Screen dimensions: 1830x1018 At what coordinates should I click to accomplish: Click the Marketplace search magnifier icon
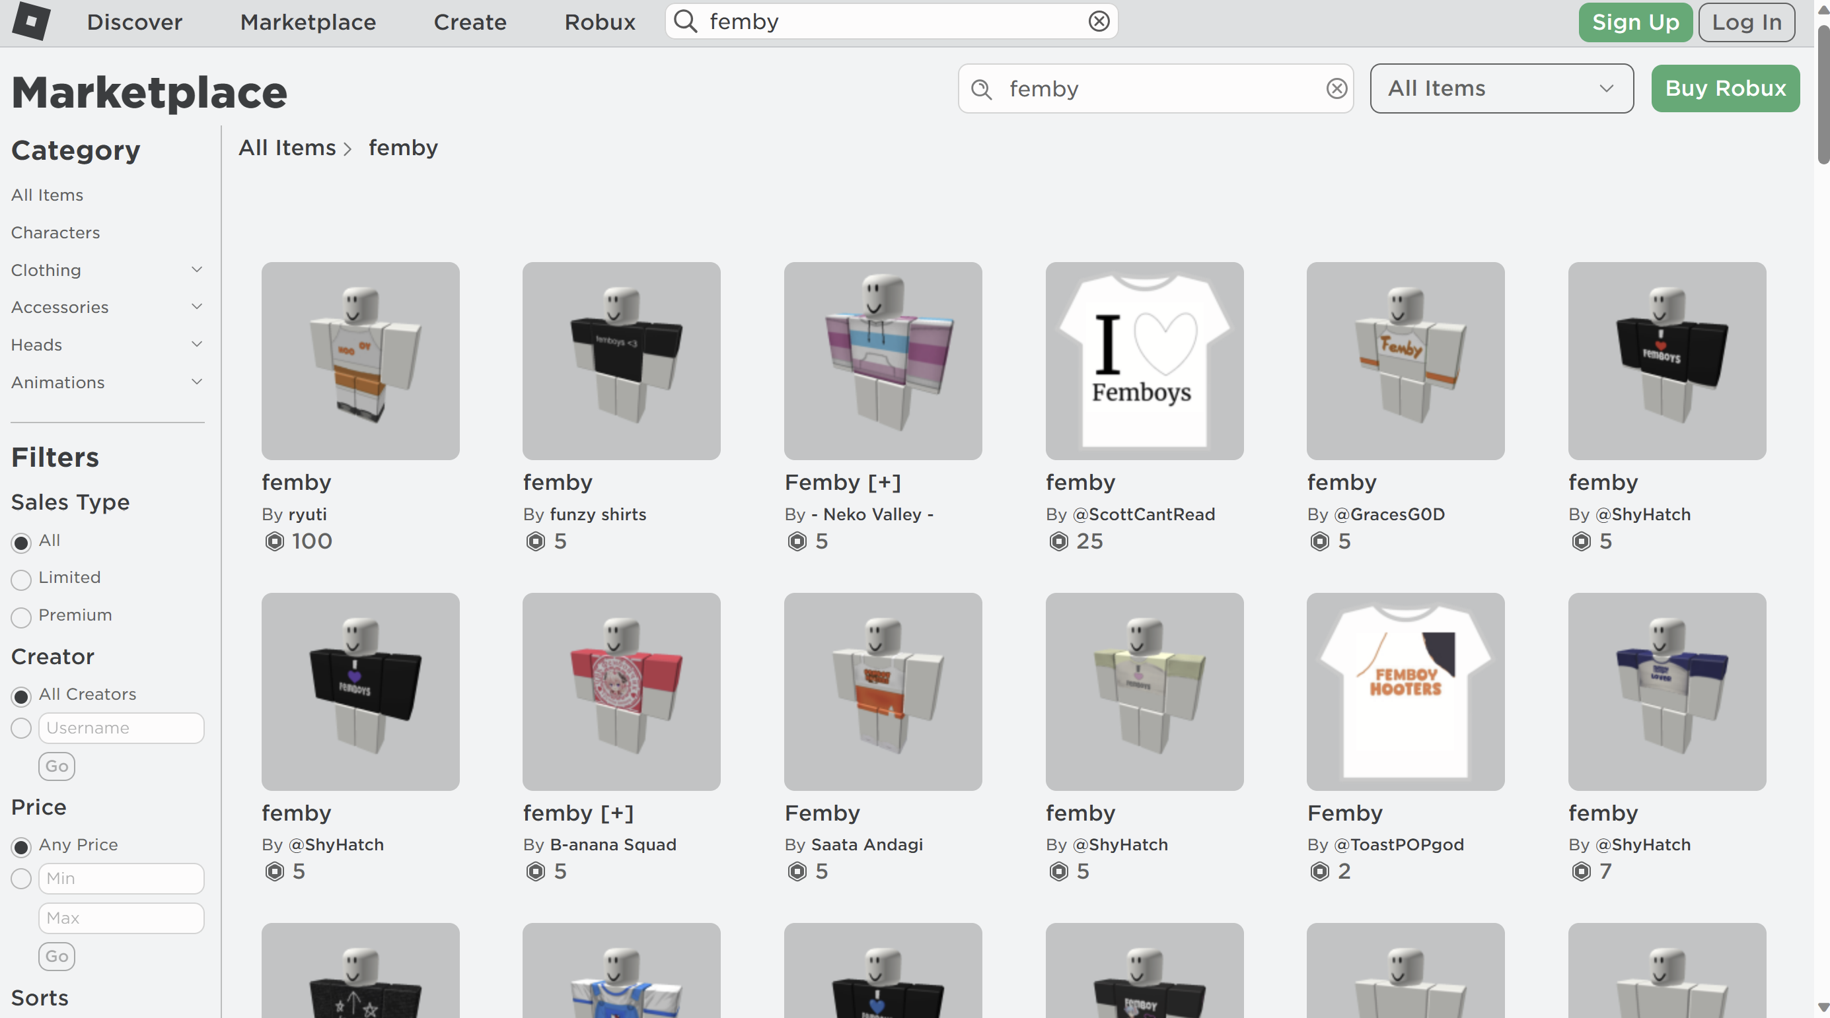(982, 88)
